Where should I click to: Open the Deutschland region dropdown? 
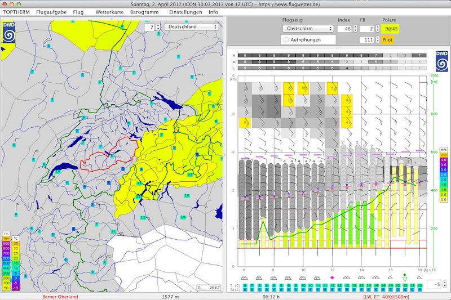[x=191, y=26]
